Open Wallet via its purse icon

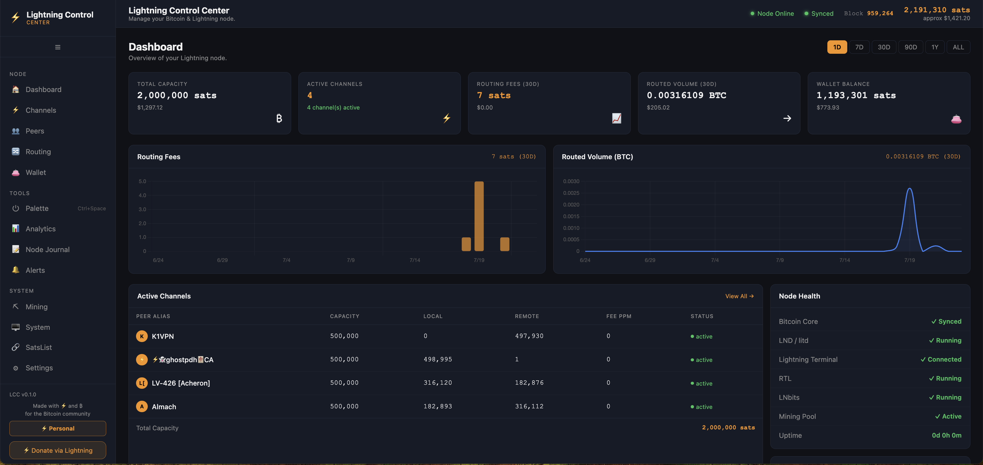[x=16, y=173]
